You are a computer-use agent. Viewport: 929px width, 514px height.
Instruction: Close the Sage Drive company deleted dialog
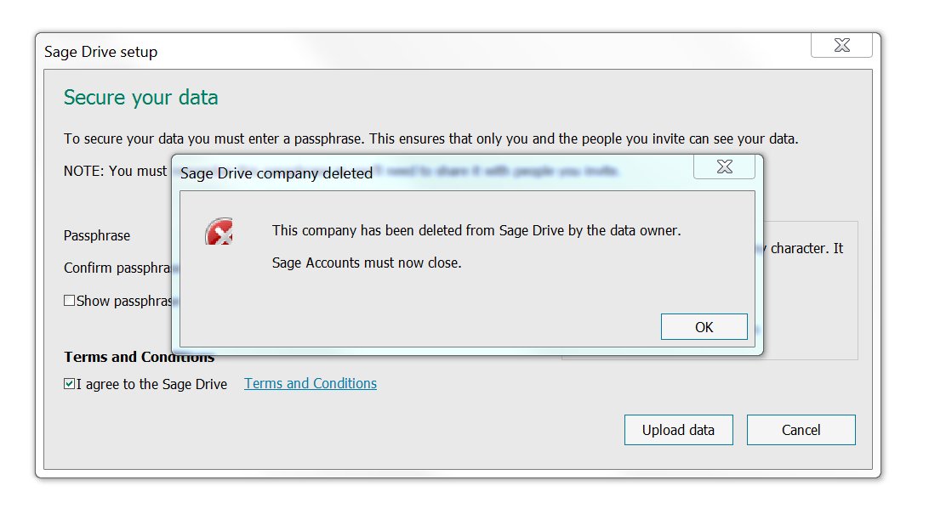tap(724, 167)
